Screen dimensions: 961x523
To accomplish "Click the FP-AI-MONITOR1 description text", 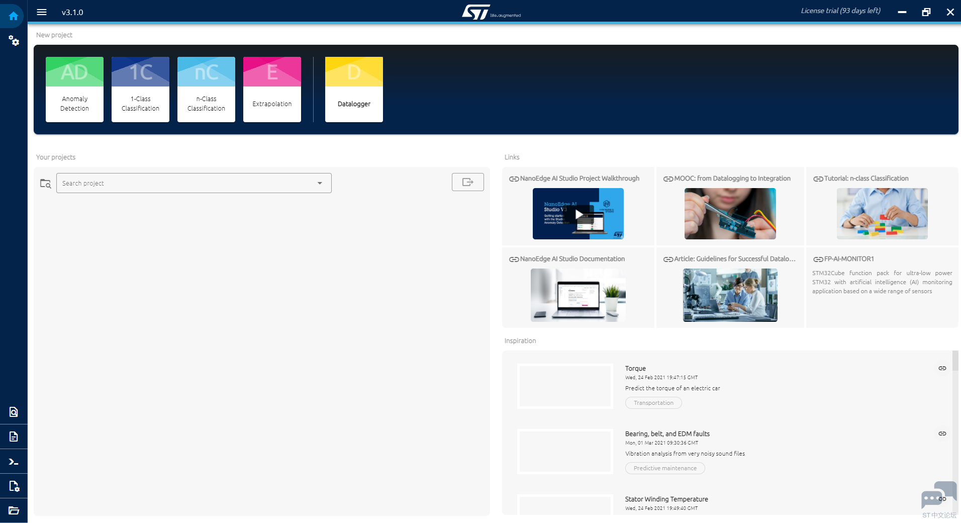I will [x=882, y=282].
